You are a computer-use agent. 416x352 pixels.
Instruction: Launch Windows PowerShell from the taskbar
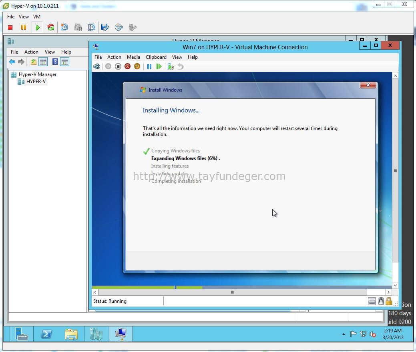click(47, 334)
